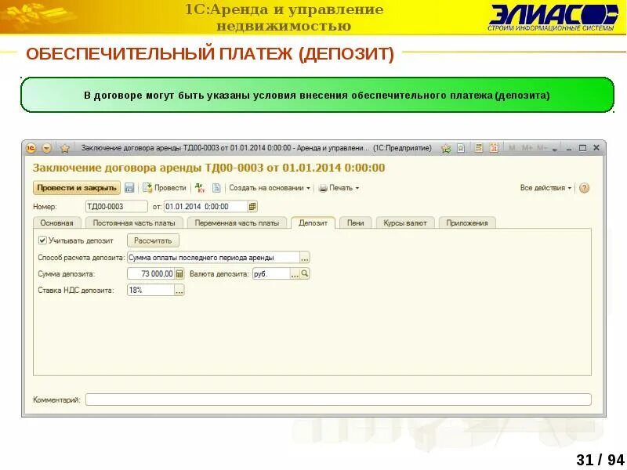This screenshot has width=627, height=470.
Task: Click the document report icon
Action: (216, 188)
